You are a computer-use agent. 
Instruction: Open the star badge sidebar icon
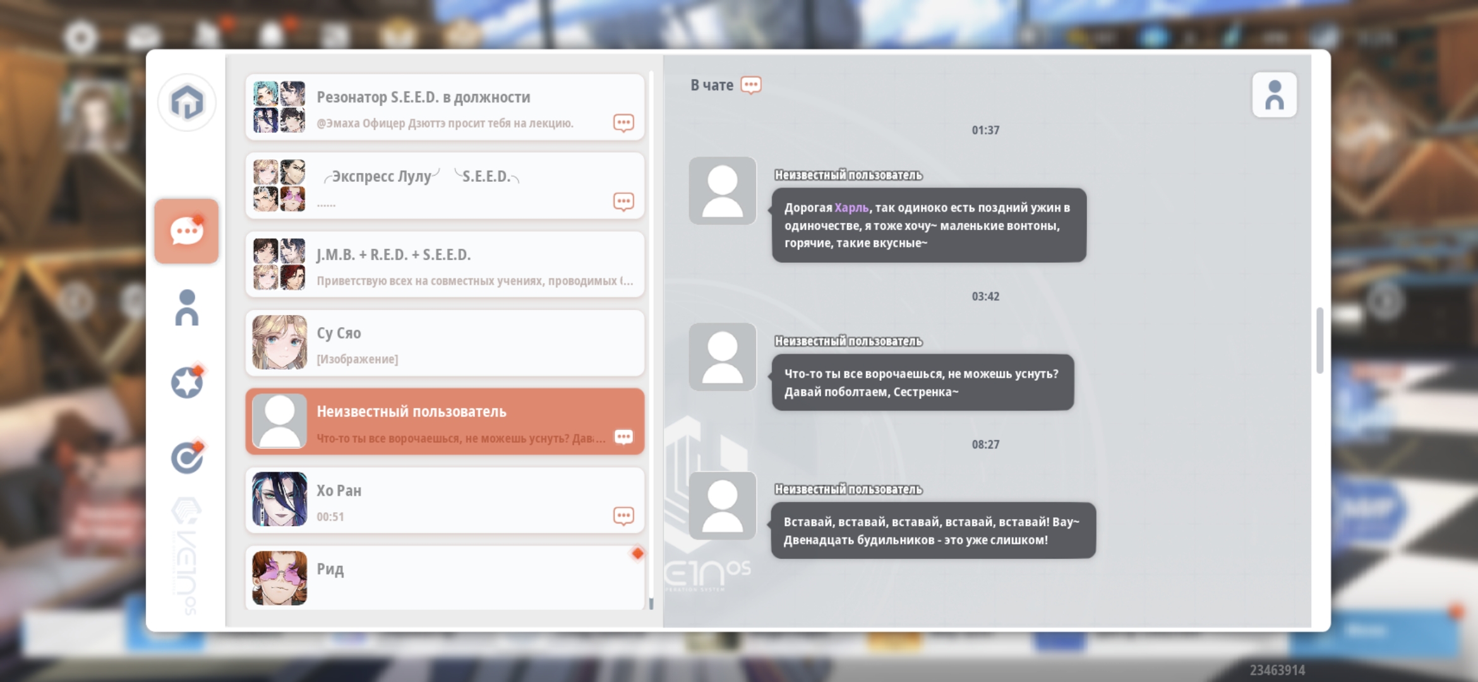[x=187, y=383]
